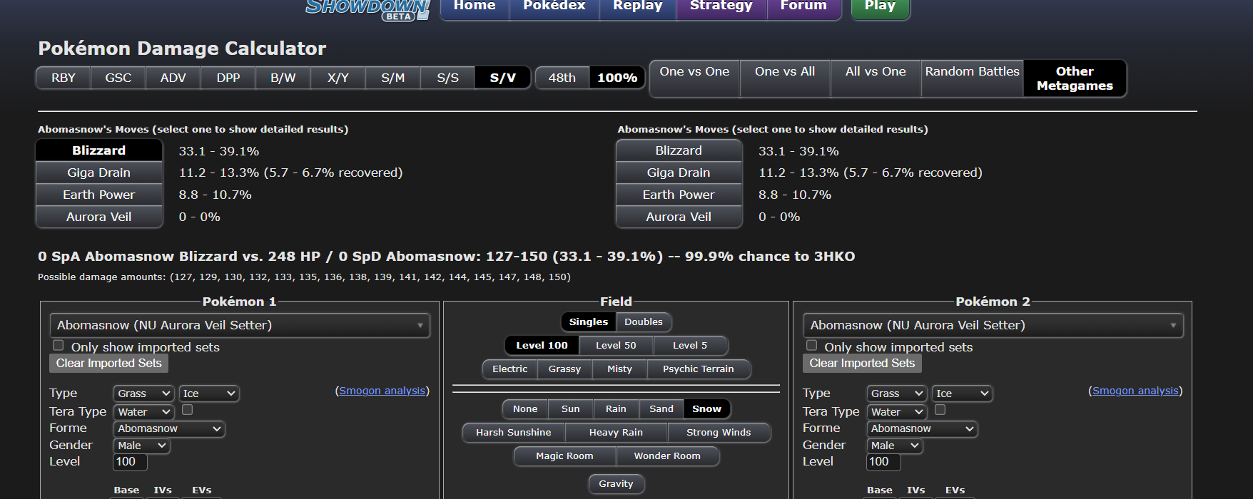Open Pokémon 2 set selector dropdown
1253x499 pixels.
point(993,325)
